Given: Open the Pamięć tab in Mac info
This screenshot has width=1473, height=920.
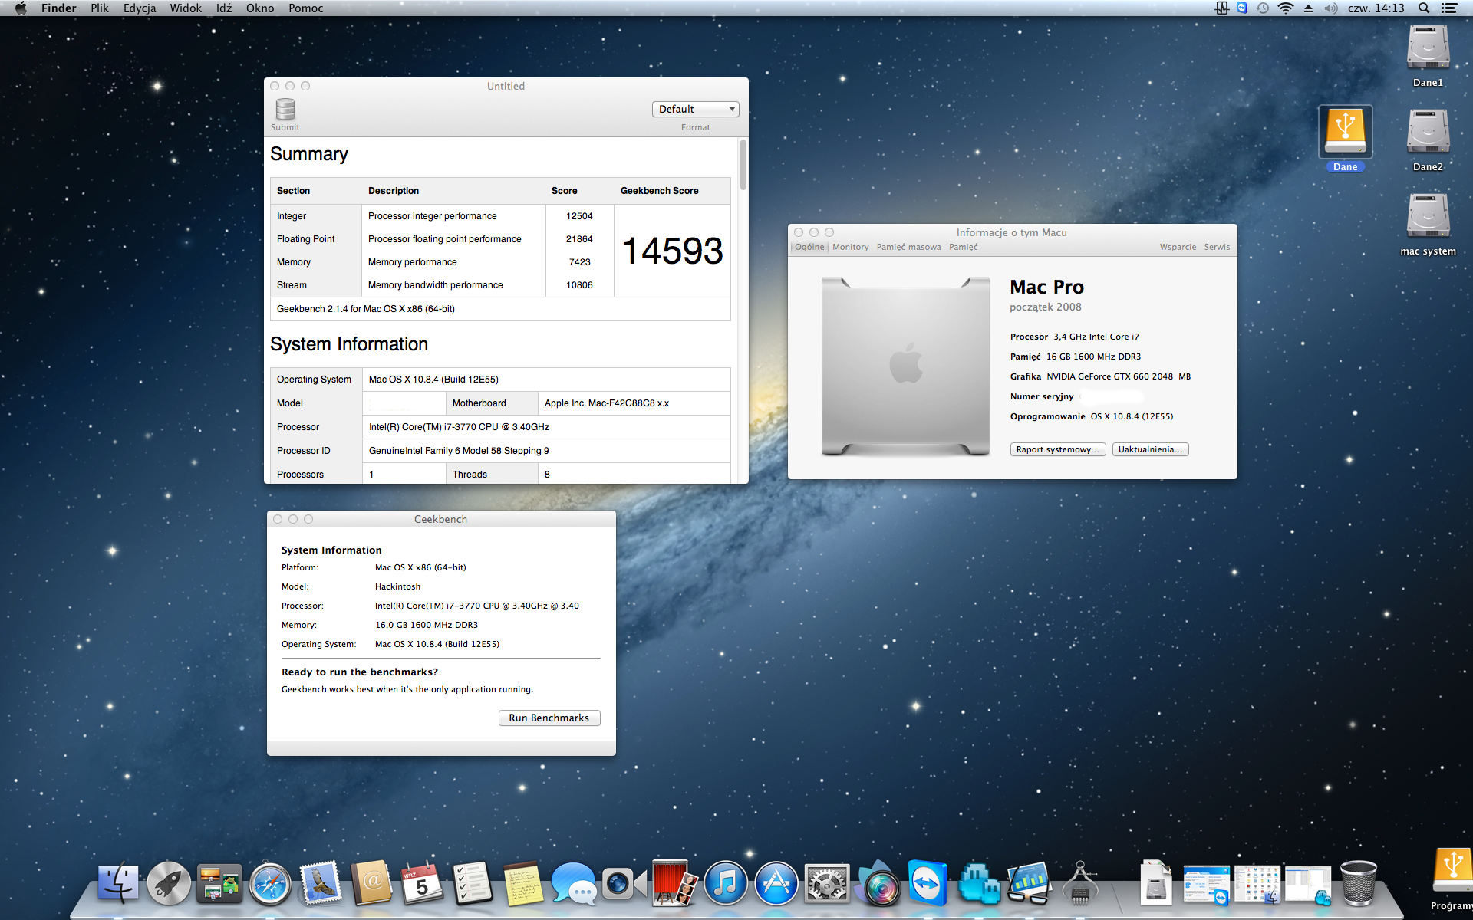Looking at the screenshot, I should [x=964, y=247].
